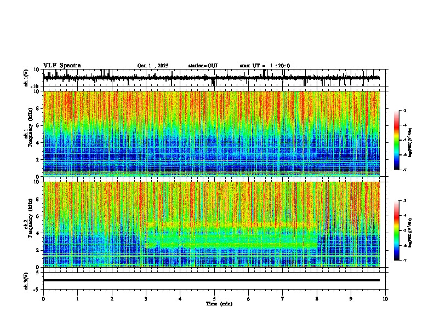Click the flat black ch.3 voltage trace
Image resolution: width=434 pixels, height=335 pixels.
click(x=212, y=280)
